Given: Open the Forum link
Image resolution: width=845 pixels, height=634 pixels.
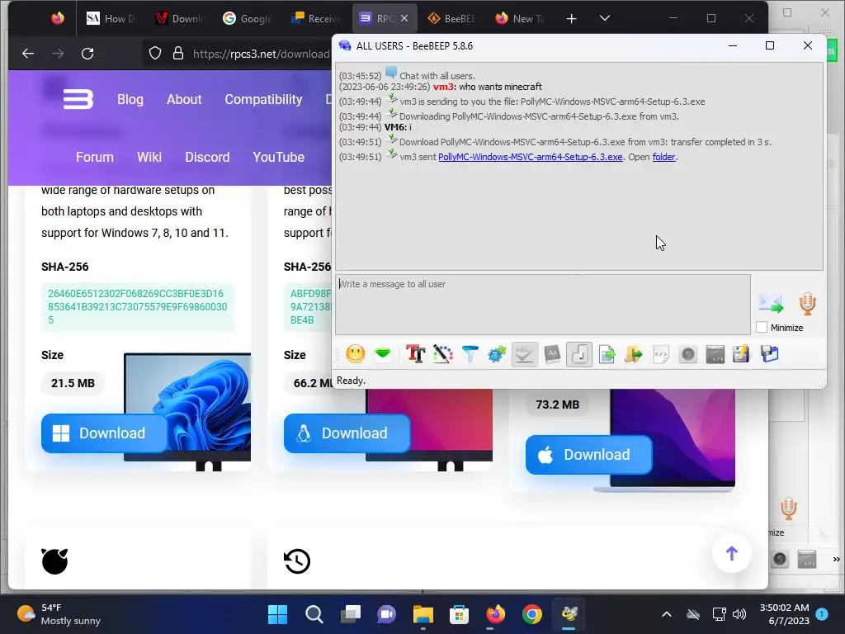Looking at the screenshot, I should click(x=95, y=157).
